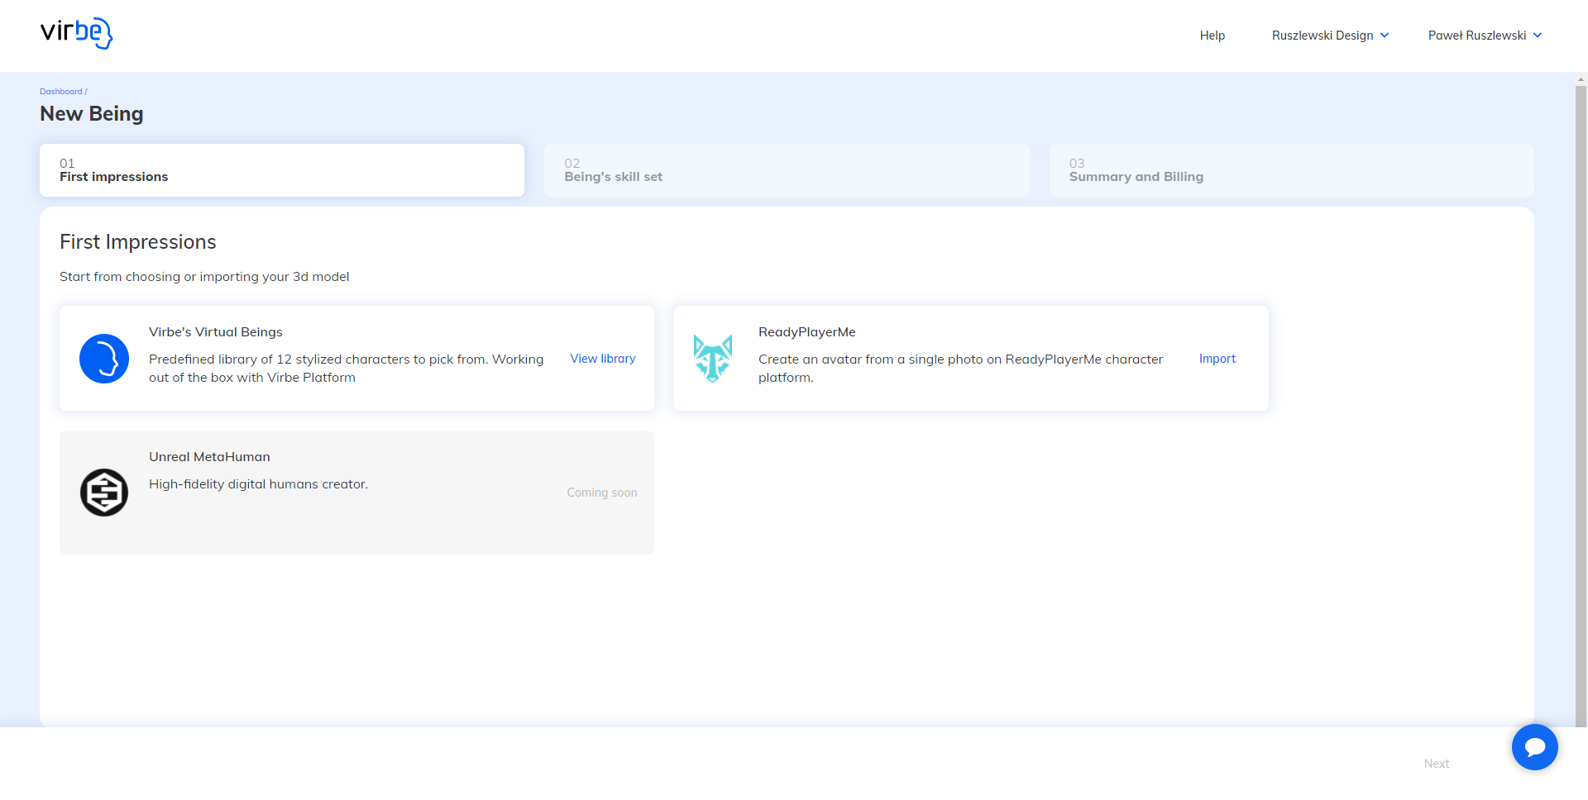Click the 'Unreal MetaHuman' card title
Image resolution: width=1588 pixels, height=800 pixels.
click(209, 457)
